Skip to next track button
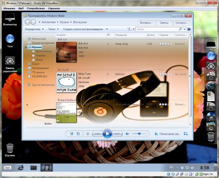Viewport: 219px width, 178px height. 117,134
